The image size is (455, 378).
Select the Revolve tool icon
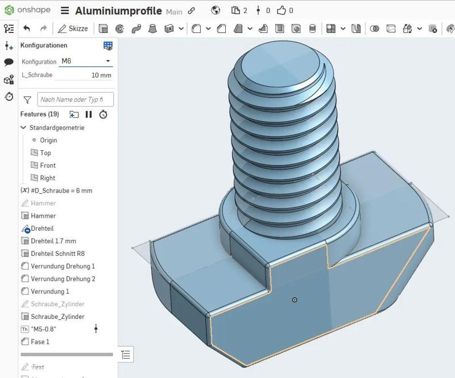119,28
